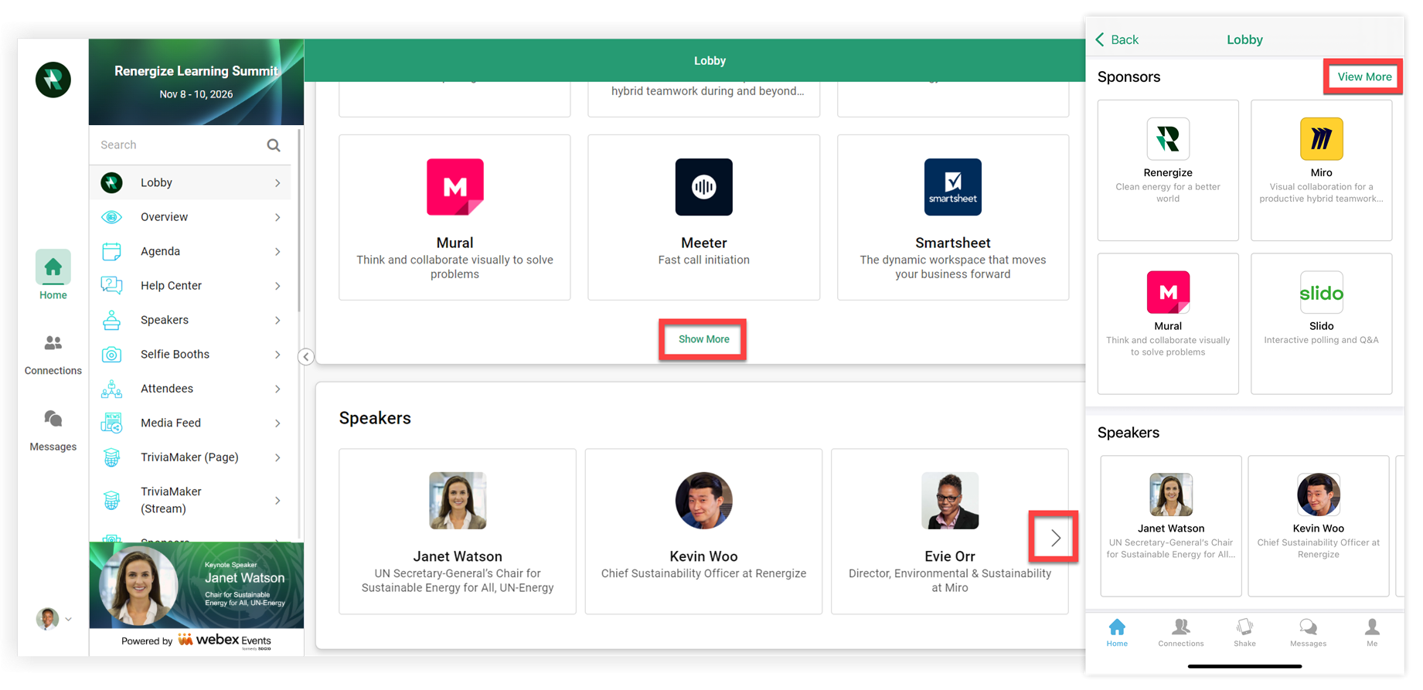Open the Janet Watson keynote banner
The image size is (1423, 690).
(x=196, y=585)
